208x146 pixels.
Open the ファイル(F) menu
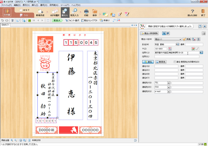coord(7,5)
